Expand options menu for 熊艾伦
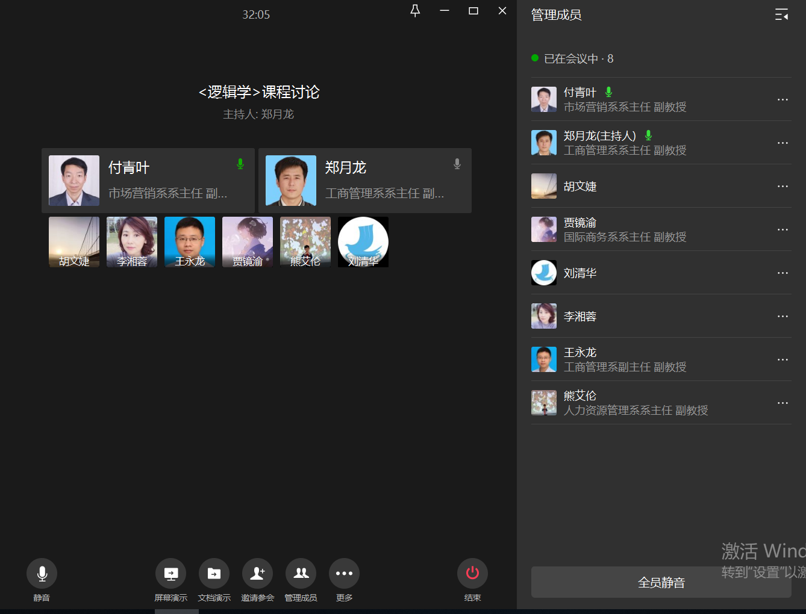The image size is (806, 614). click(783, 403)
